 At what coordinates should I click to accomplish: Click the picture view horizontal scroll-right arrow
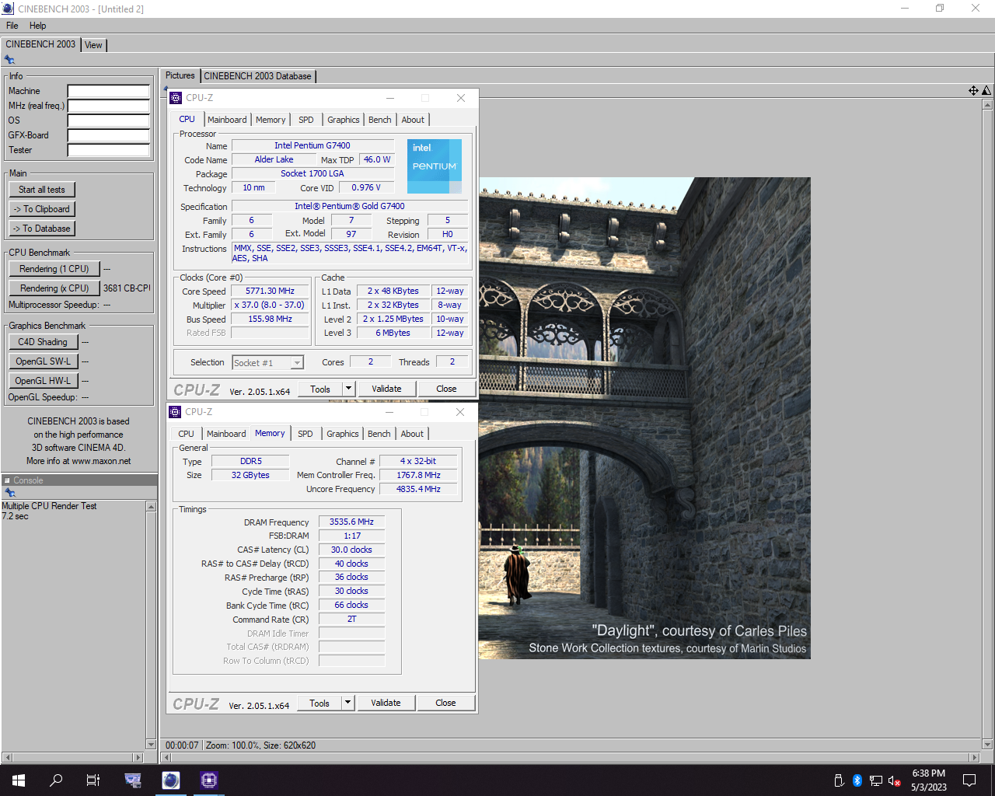[x=975, y=757]
